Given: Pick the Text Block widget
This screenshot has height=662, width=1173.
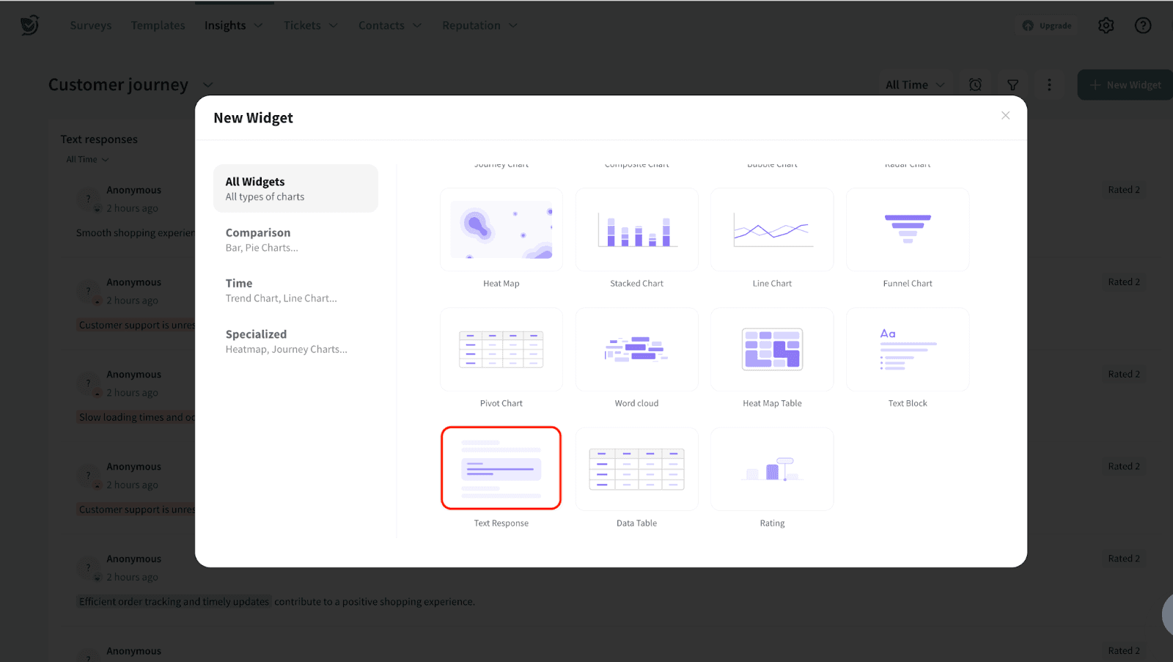Looking at the screenshot, I should point(908,350).
